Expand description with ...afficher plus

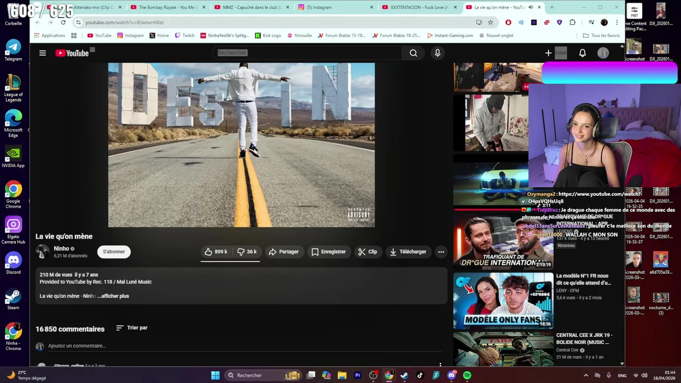(x=113, y=296)
